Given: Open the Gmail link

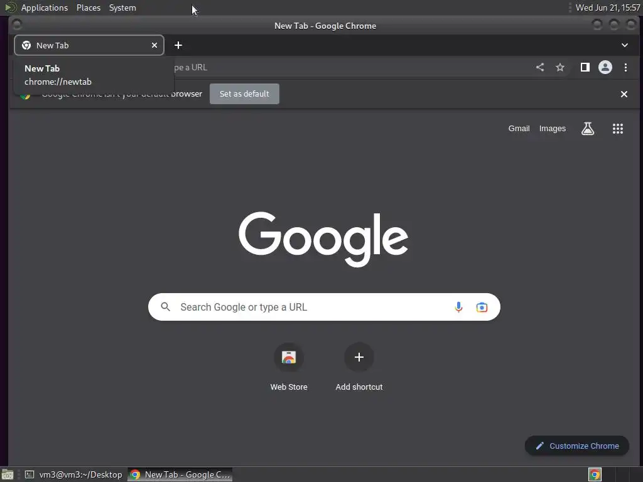Looking at the screenshot, I should [x=519, y=128].
